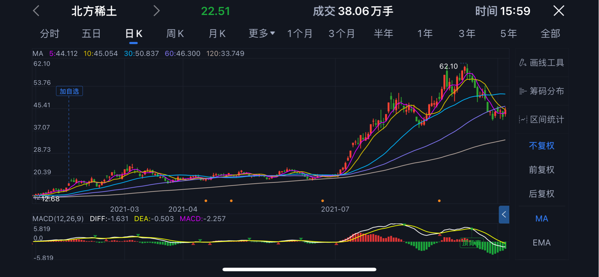This screenshot has width=599, height=277.
Task: Click the 顶背离 divergence label
Action: coord(471,243)
